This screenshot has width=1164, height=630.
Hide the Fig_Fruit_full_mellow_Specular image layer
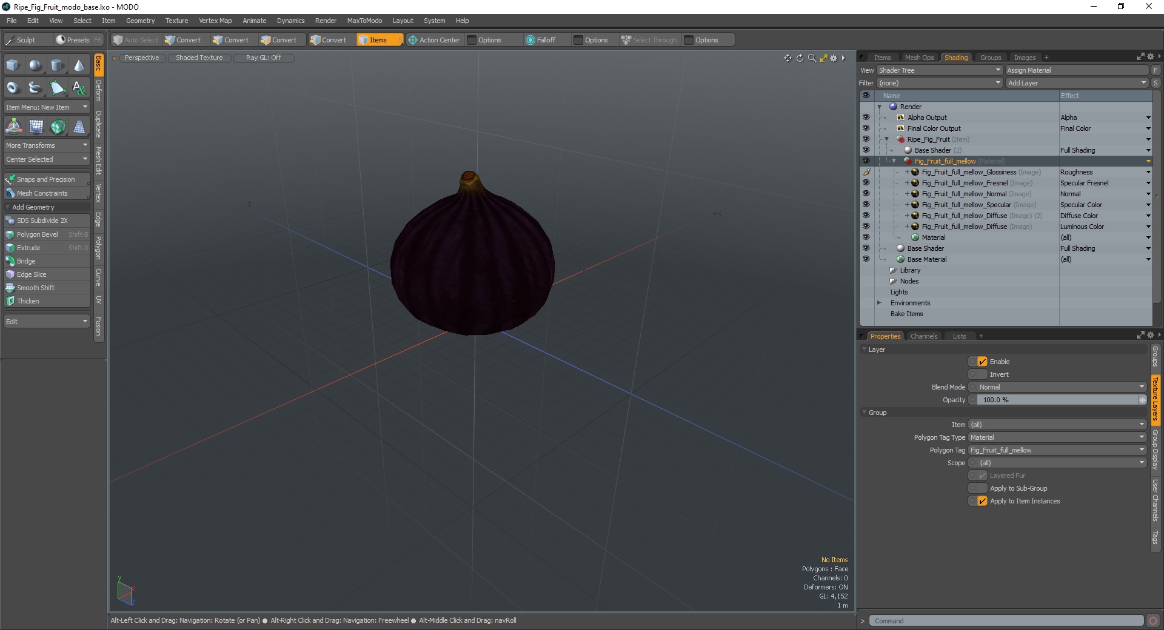(x=866, y=205)
